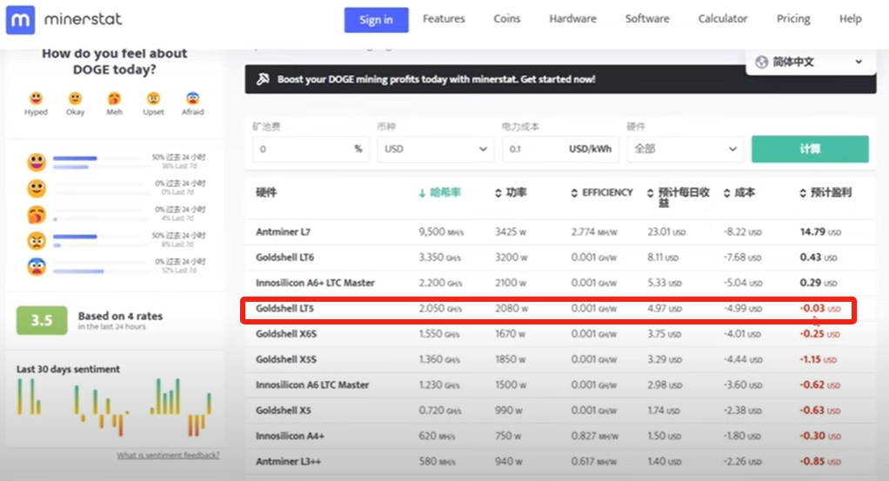Click the pool fee percentage input field

click(x=311, y=150)
